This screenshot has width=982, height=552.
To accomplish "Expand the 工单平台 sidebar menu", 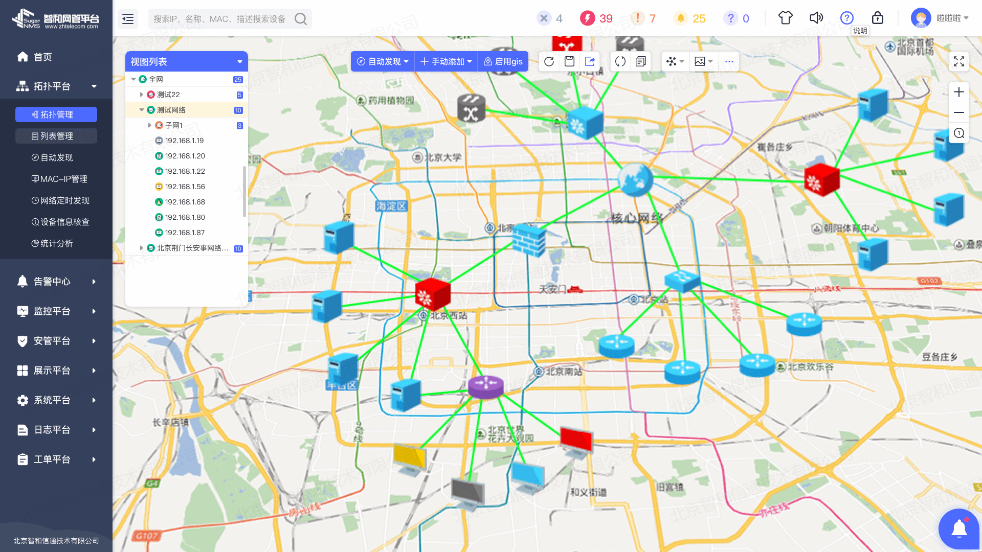I will [x=56, y=459].
